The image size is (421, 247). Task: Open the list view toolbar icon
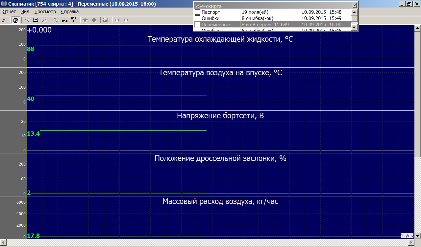tap(36, 20)
